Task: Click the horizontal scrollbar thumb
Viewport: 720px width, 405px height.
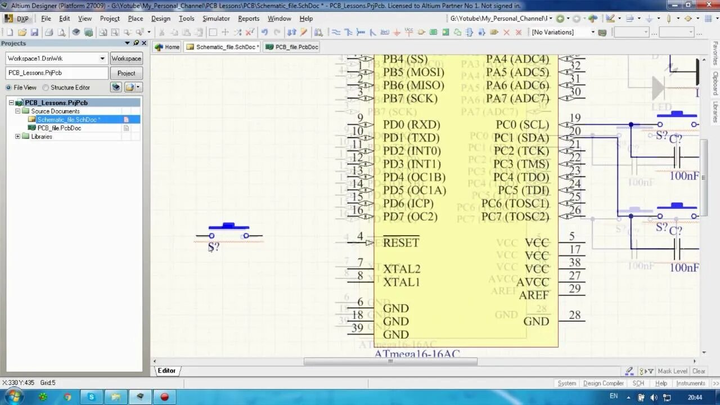Action: [390, 361]
